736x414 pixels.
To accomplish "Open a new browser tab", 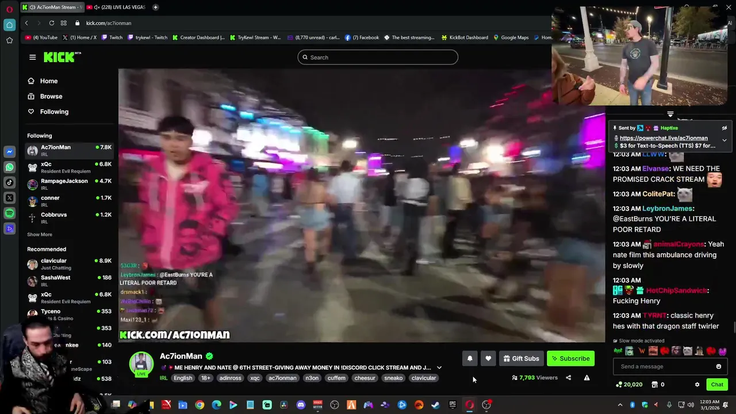I will 155,7.
